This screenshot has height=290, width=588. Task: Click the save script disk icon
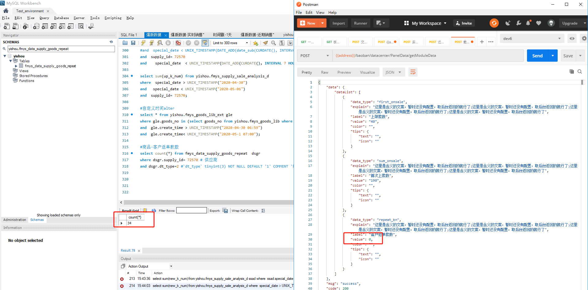click(133, 43)
